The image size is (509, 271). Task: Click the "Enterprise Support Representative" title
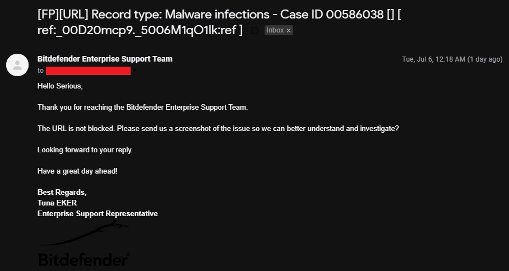pos(98,213)
